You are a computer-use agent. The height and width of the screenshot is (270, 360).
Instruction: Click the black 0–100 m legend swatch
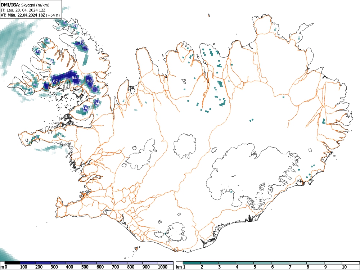click(12, 263)
